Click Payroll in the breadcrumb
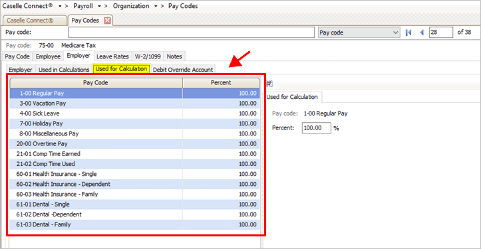 [83, 6]
